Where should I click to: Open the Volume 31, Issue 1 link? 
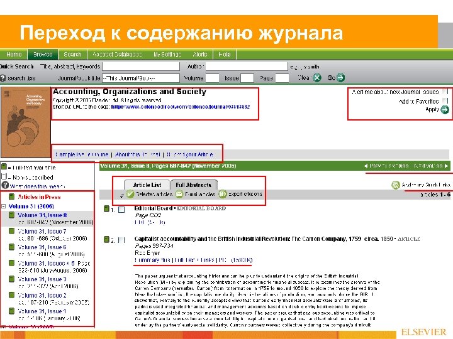click(x=42, y=311)
